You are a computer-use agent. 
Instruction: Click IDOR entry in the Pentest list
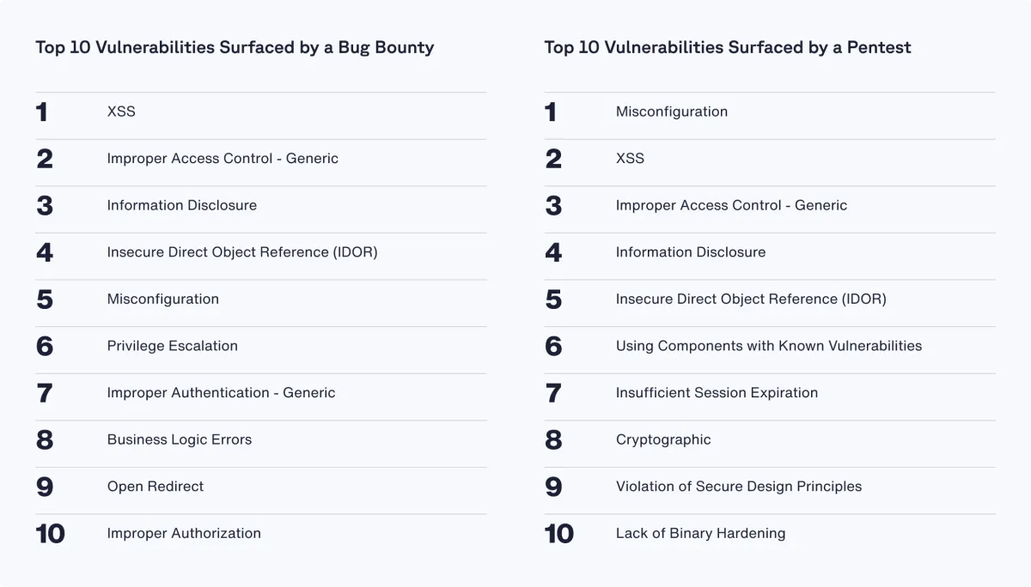pos(750,299)
